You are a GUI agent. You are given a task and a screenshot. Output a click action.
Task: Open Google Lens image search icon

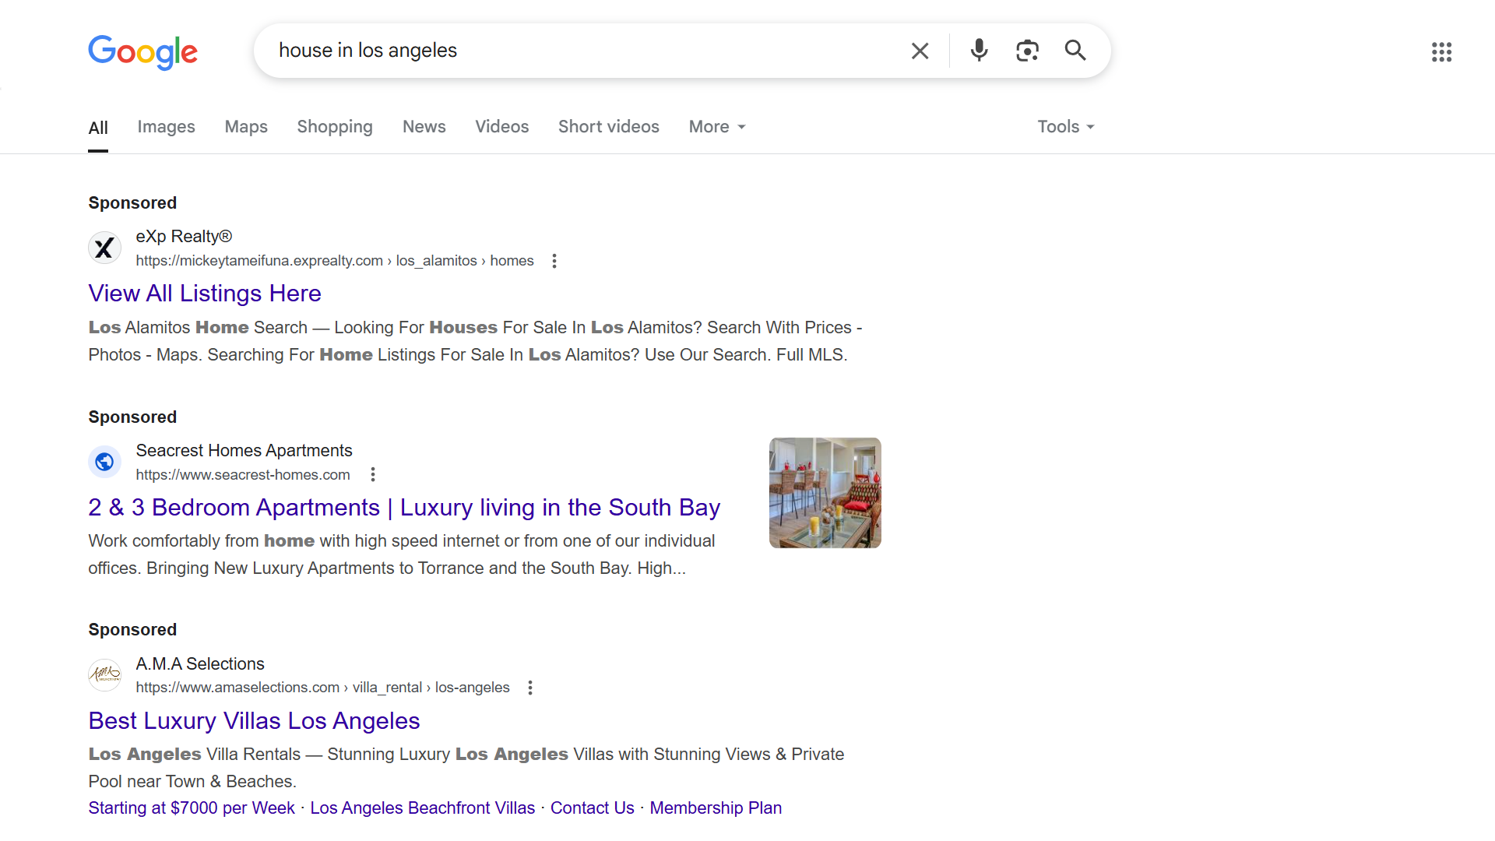coord(1027,51)
